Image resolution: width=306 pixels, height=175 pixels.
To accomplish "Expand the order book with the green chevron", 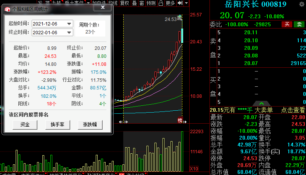I will (x=261, y=103).
